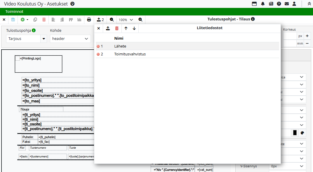Open the Tulostuspohja dropdown showing Tarjous
Viewport: 313px width, 172px height.
click(x=44, y=38)
